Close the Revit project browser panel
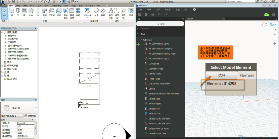Screen dimensions: 279x139 pyautogui.click(x=36, y=28)
